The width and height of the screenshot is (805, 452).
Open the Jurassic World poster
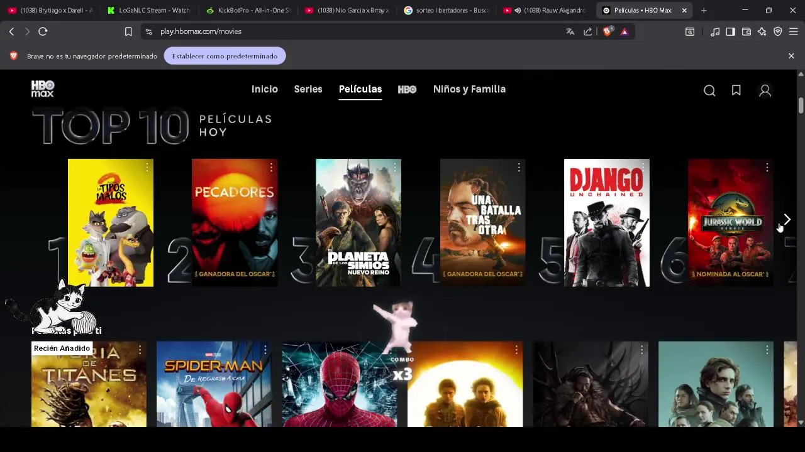(730, 223)
